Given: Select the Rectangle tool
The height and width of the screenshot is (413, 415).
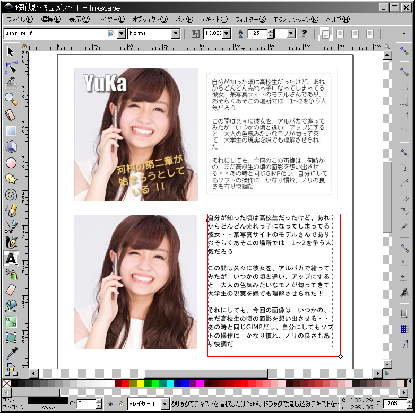Looking at the screenshot, I should [11, 131].
